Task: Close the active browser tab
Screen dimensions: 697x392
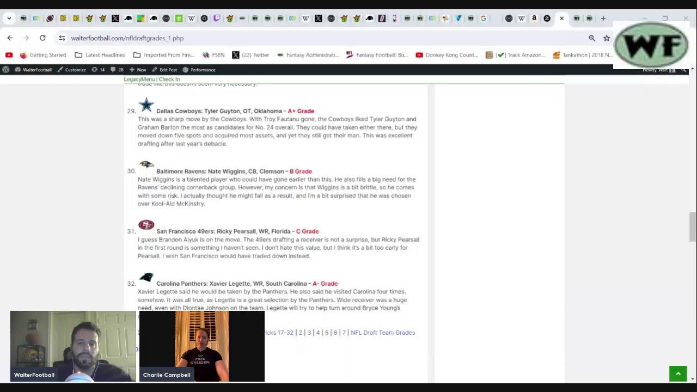Action: point(561,19)
